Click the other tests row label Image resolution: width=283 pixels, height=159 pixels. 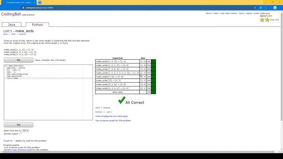coord(118,92)
